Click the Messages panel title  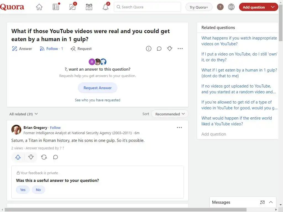[221, 202]
